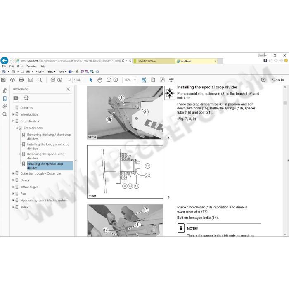Refresh the page from address bar

pyautogui.click(x=130, y=61)
